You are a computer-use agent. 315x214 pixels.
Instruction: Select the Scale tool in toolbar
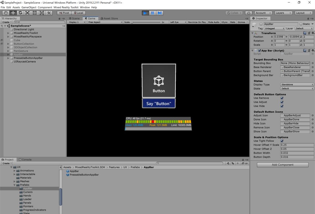pyautogui.click(x=27, y=13)
